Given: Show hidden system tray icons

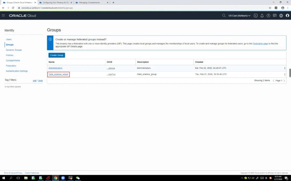Looking at the screenshot, I should coord(242,178).
